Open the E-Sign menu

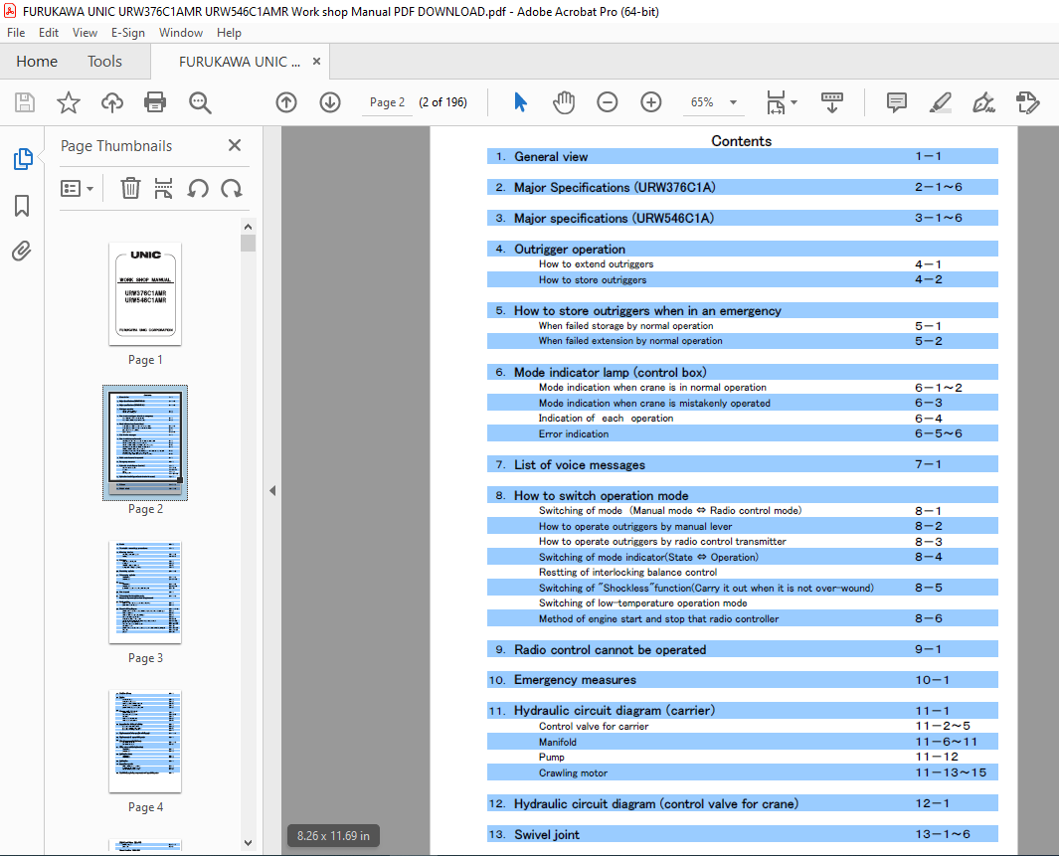tap(128, 33)
